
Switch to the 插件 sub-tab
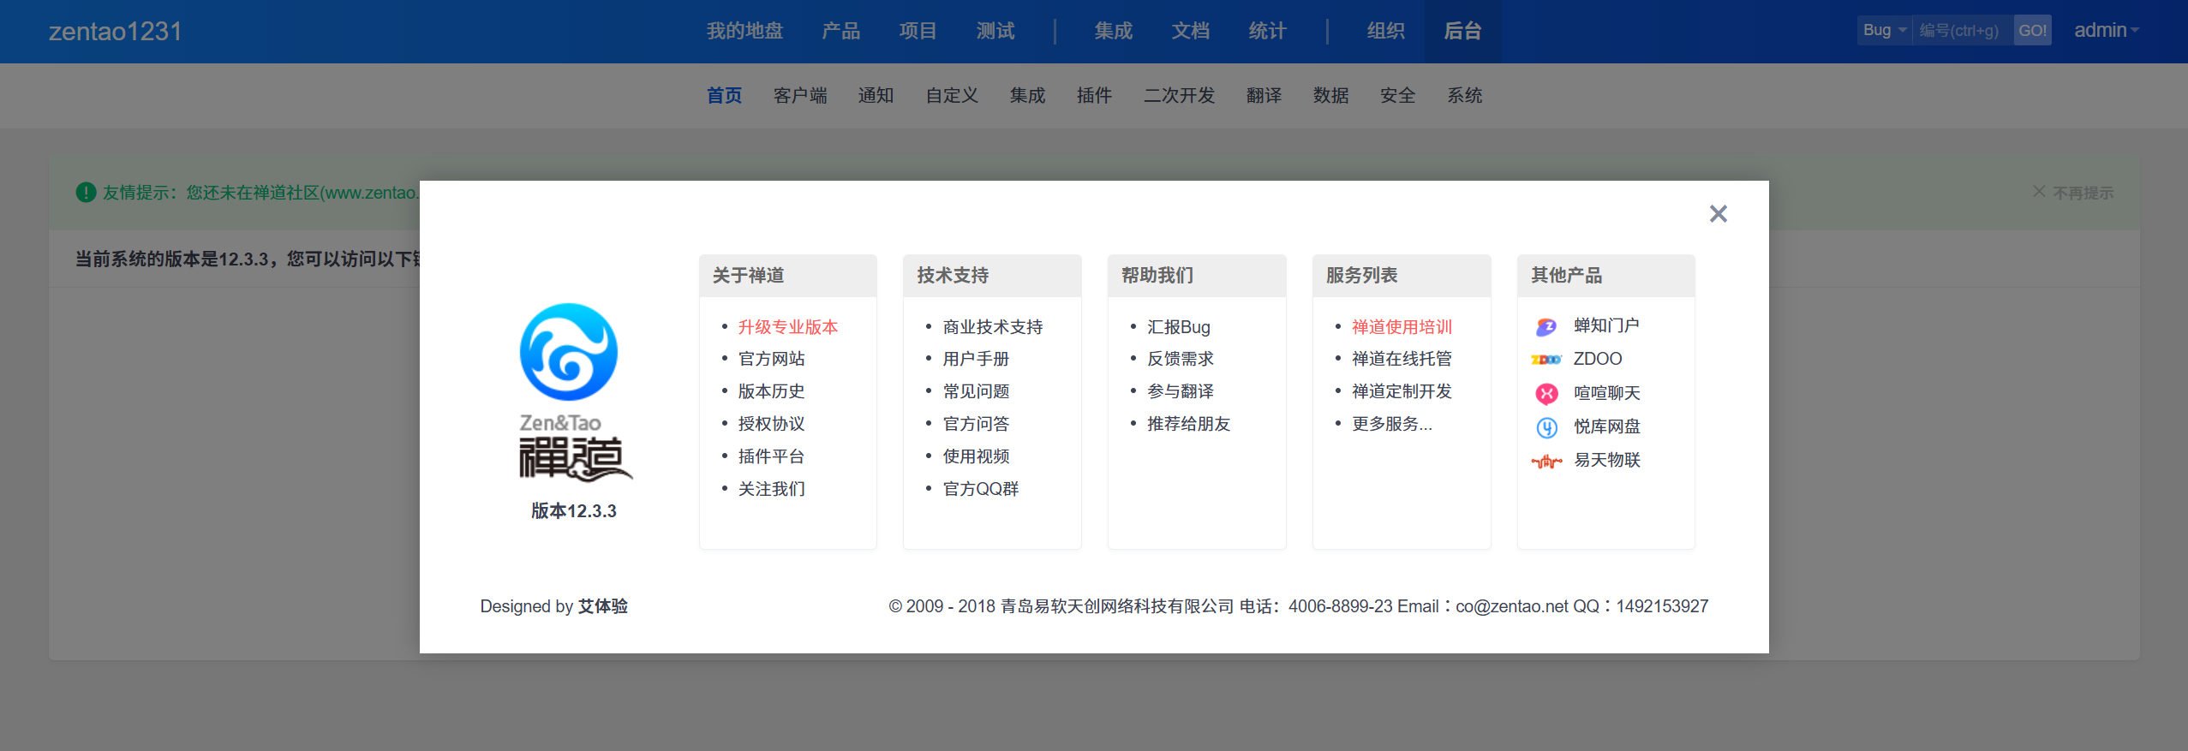click(x=1094, y=95)
